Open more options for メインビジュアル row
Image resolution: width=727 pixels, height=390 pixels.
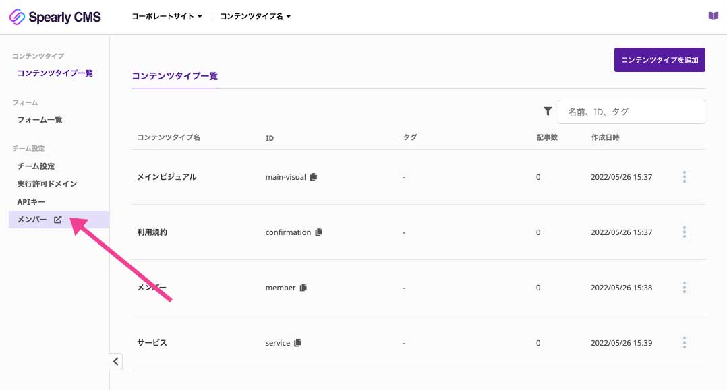pyautogui.click(x=685, y=176)
